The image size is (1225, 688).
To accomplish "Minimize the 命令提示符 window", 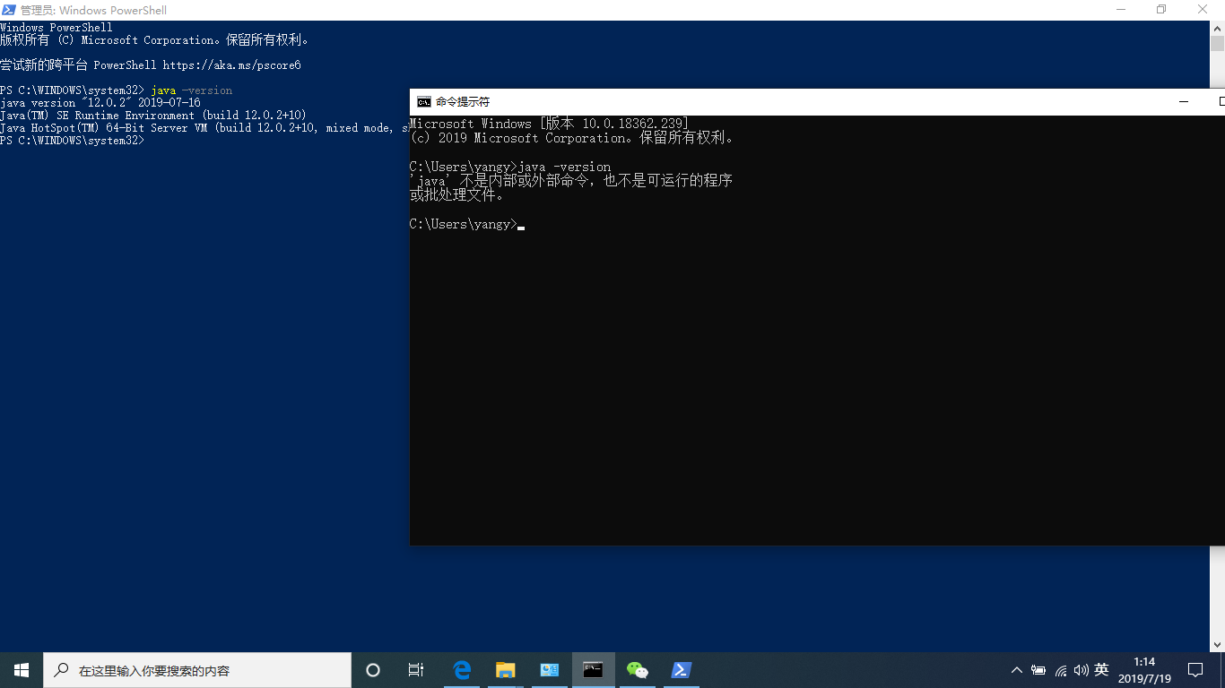I will 1184,102.
